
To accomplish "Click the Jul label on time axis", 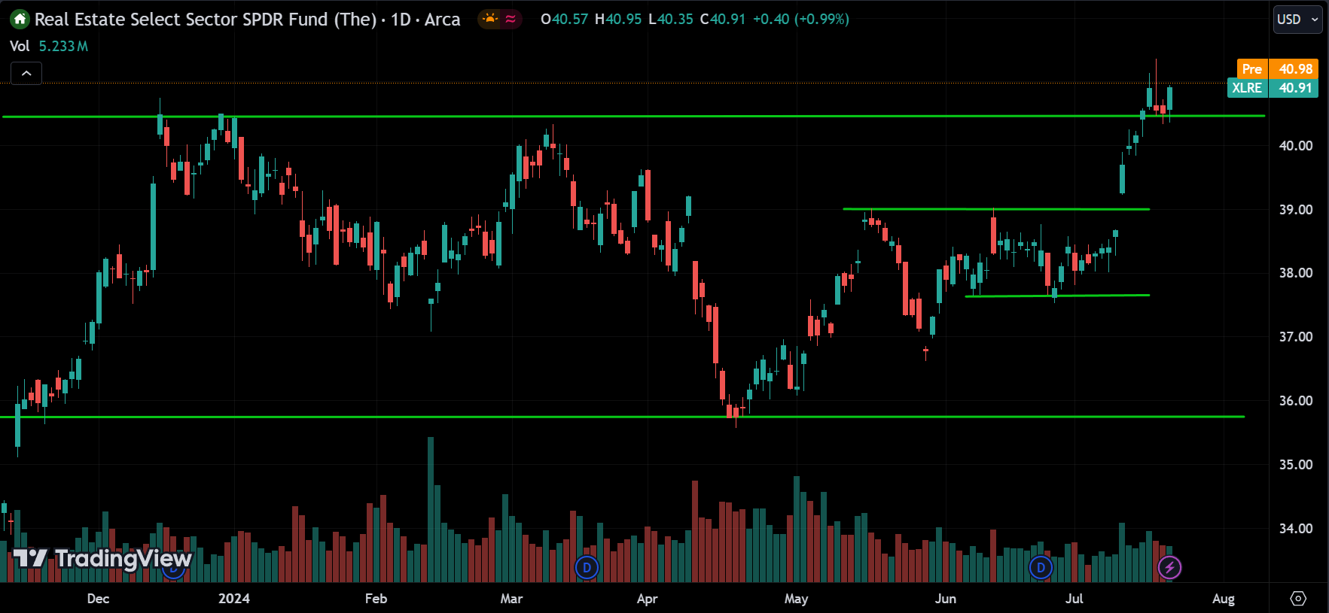I will point(1074,599).
